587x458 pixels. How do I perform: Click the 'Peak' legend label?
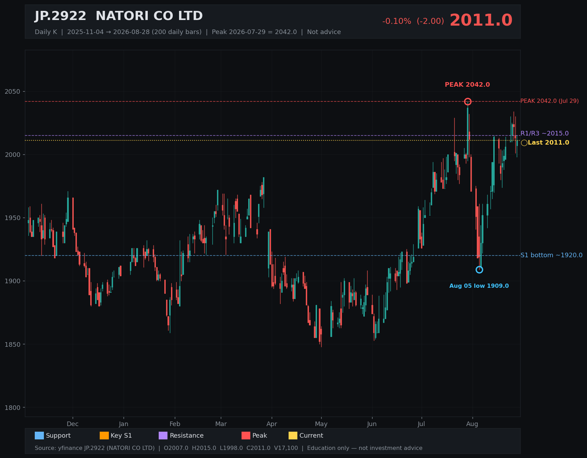pos(260,436)
